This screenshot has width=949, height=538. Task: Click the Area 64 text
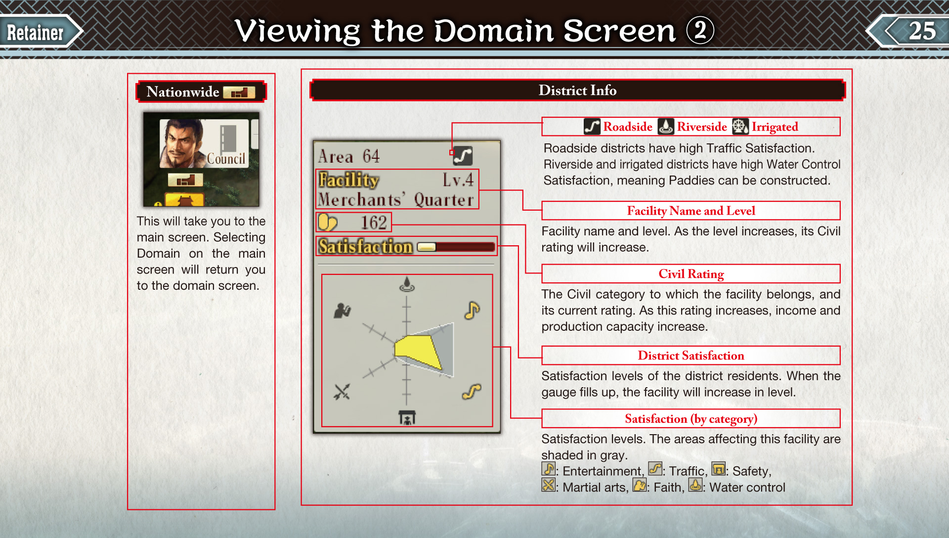click(x=349, y=156)
